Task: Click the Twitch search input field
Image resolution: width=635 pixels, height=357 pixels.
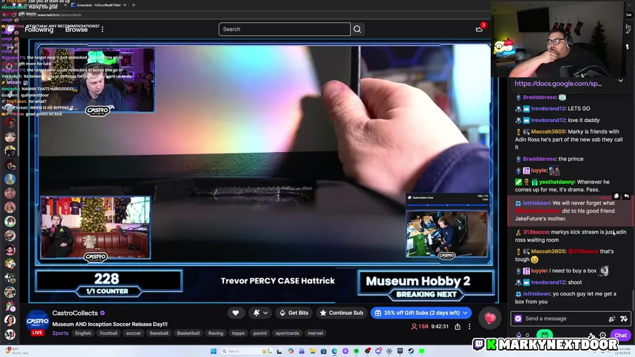Action: coord(284,29)
